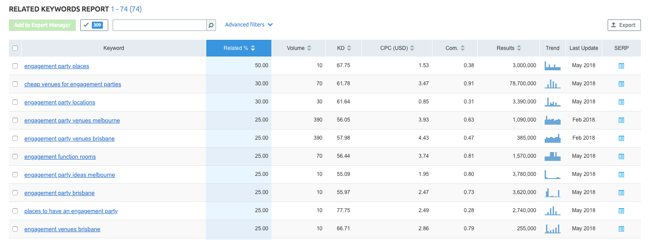Sort by CPC (USD) column header

[x=397, y=48]
